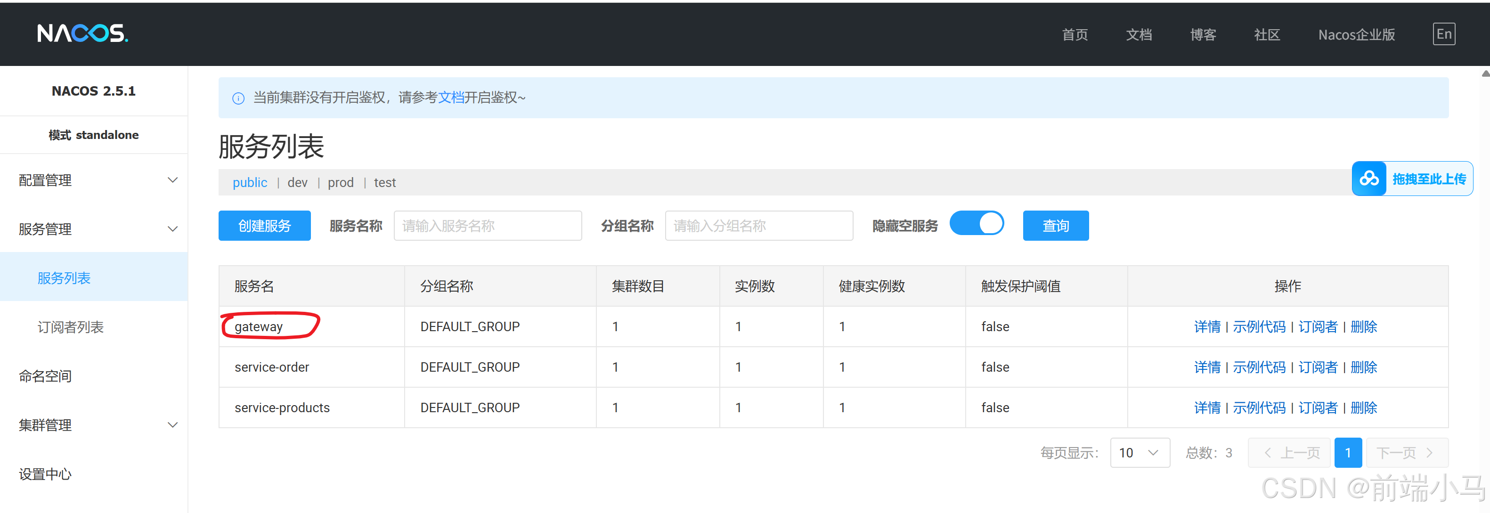Open 首页 in top navigation

tap(1075, 35)
